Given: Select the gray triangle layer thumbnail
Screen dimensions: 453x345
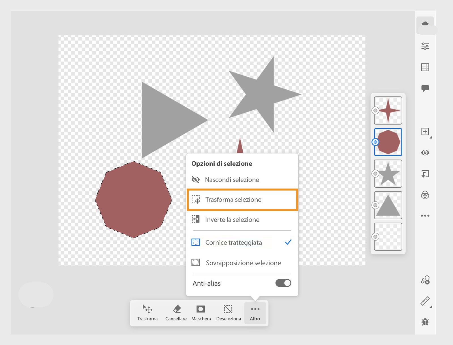Looking at the screenshot, I should pos(388,205).
